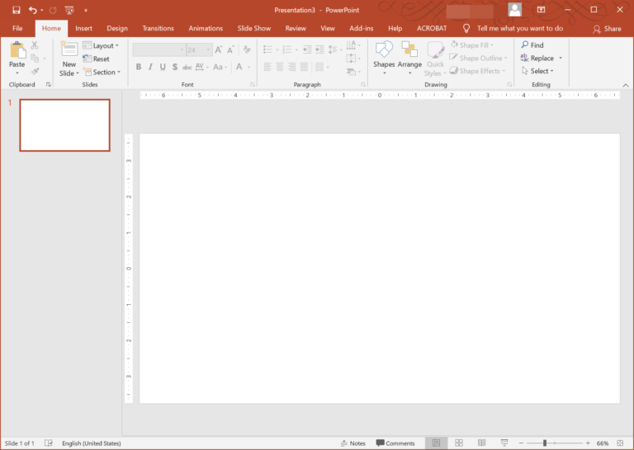
Task: Switch to Slide Sorter view
Action: click(x=459, y=443)
